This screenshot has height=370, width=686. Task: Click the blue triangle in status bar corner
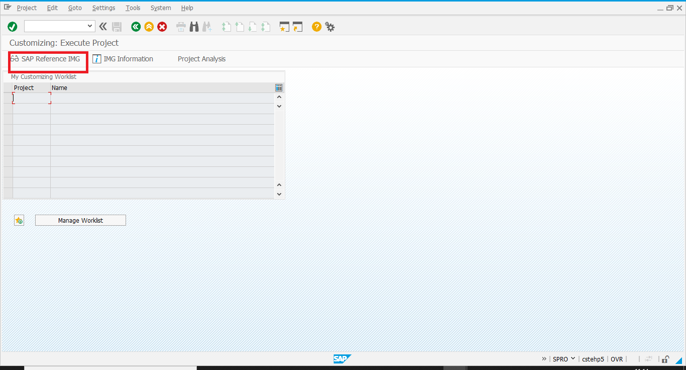point(678,359)
